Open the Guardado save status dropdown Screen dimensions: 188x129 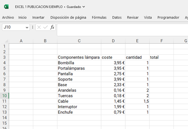tap(76, 7)
